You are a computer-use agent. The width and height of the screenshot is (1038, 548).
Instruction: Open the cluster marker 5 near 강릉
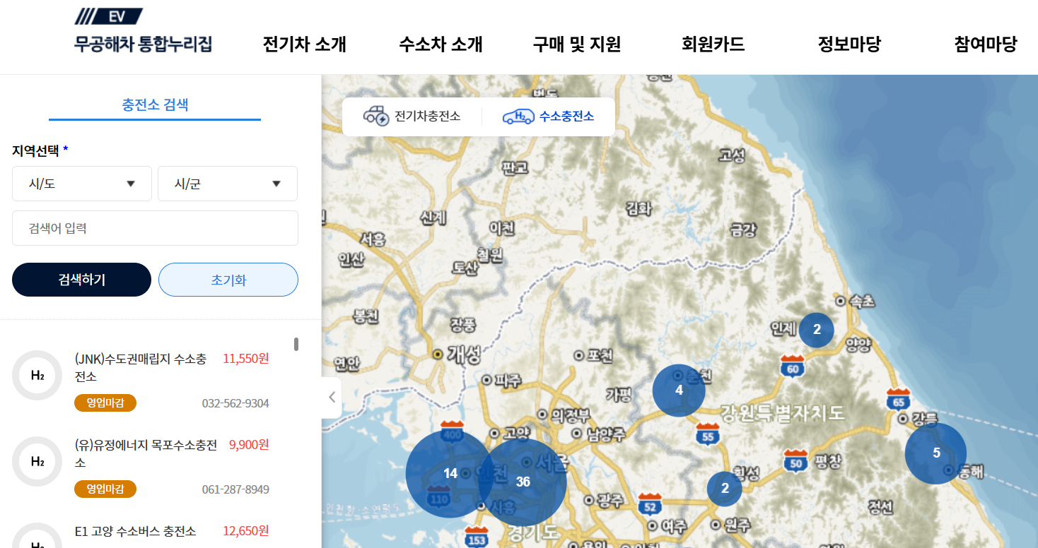point(936,453)
